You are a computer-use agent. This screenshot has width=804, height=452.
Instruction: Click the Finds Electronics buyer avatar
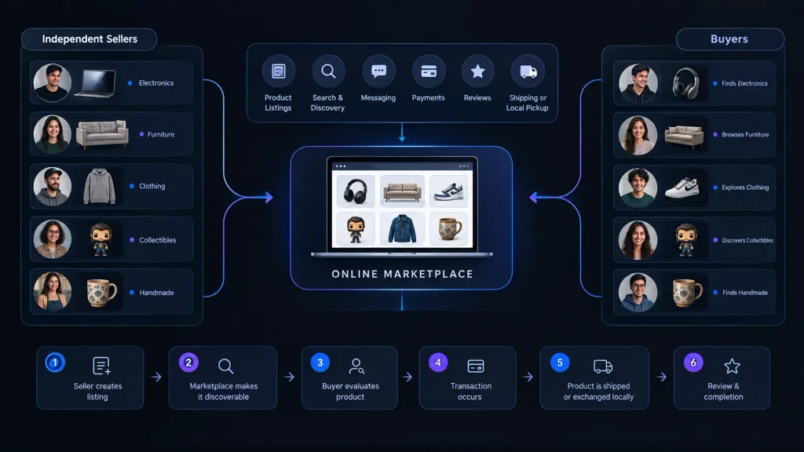[638, 83]
